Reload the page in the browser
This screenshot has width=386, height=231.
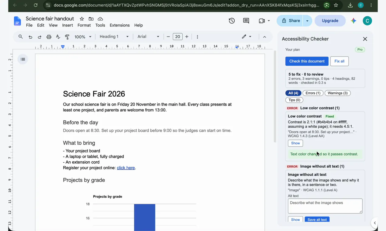(x=36, y=5)
